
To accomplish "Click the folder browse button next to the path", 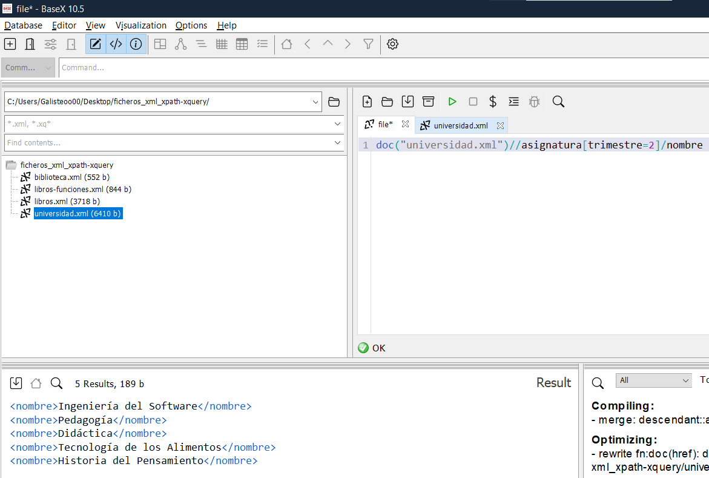I will [334, 102].
